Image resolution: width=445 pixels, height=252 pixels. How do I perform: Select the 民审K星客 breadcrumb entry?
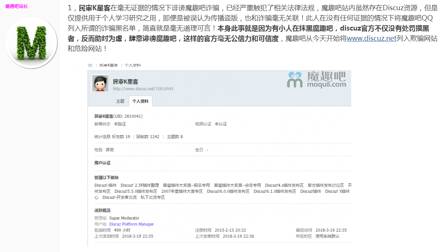[109, 65]
